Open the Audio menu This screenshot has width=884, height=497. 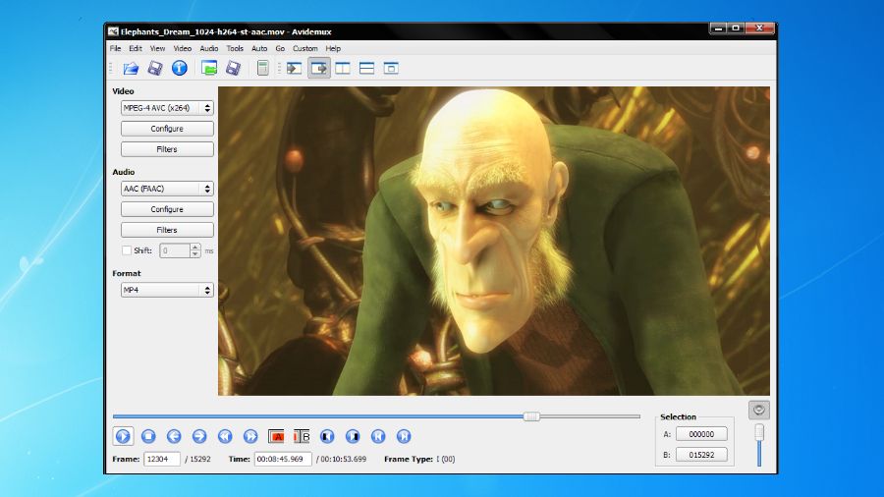click(x=208, y=48)
